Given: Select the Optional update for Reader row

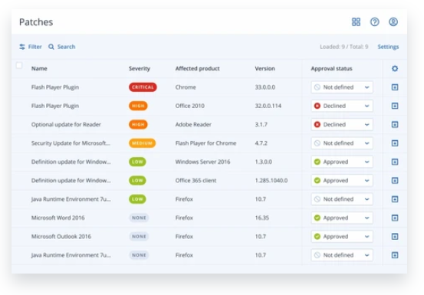Looking at the screenshot, I should (209, 125).
